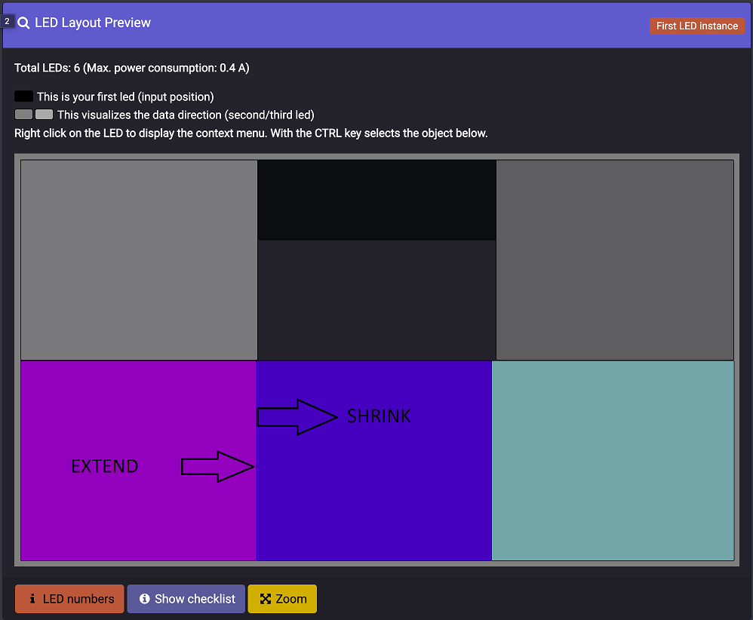Select the light gray top-left LED block

[x=140, y=259]
